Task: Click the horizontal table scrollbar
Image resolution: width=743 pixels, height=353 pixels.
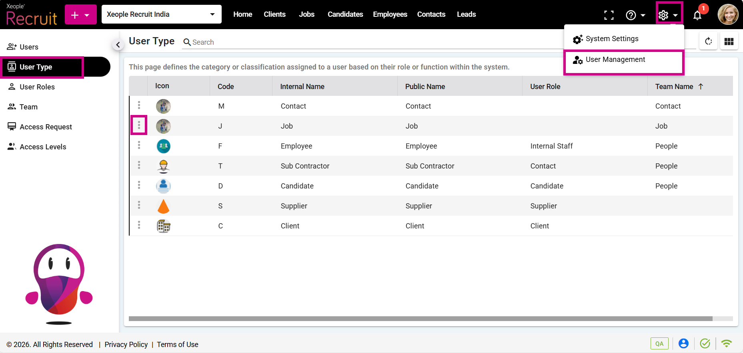Action: click(420, 319)
